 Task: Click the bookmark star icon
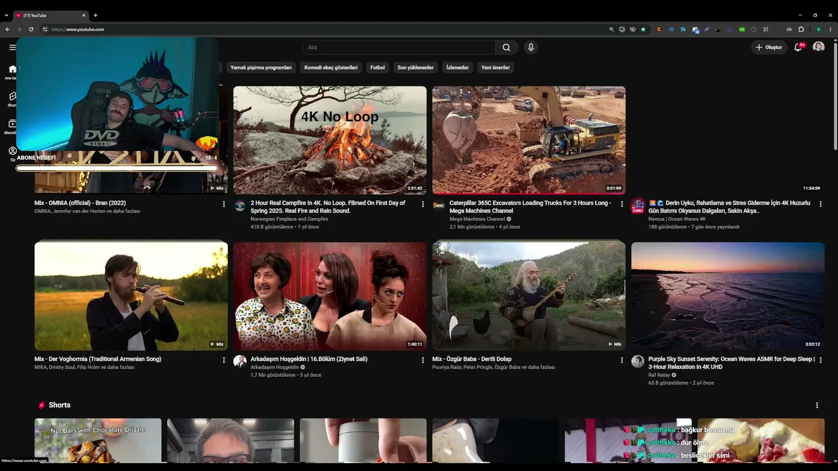point(643,29)
